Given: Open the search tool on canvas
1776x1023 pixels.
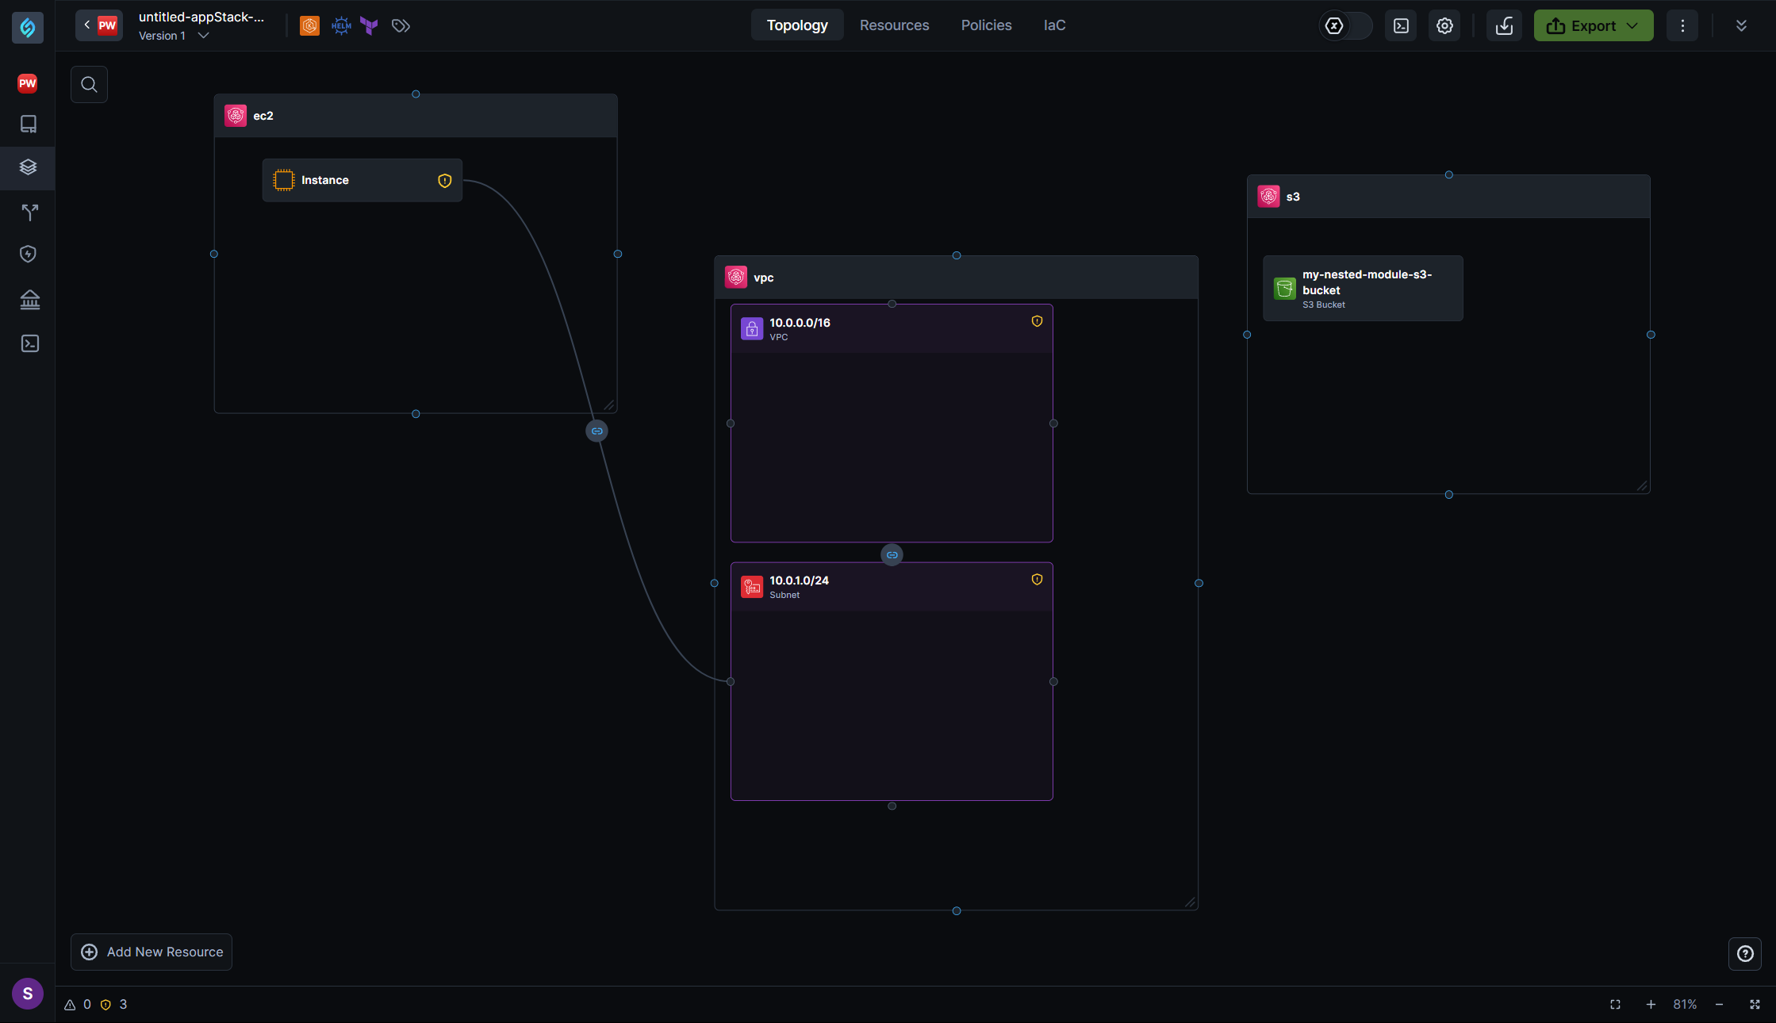Looking at the screenshot, I should coord(89,84).
